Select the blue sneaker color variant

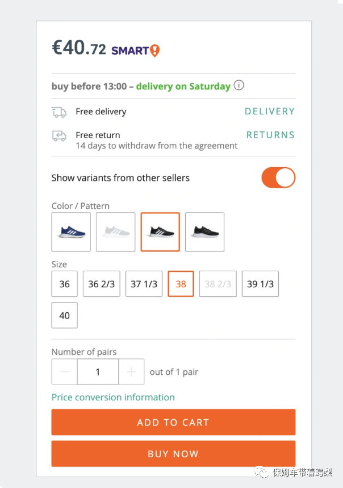pos(71,231)
